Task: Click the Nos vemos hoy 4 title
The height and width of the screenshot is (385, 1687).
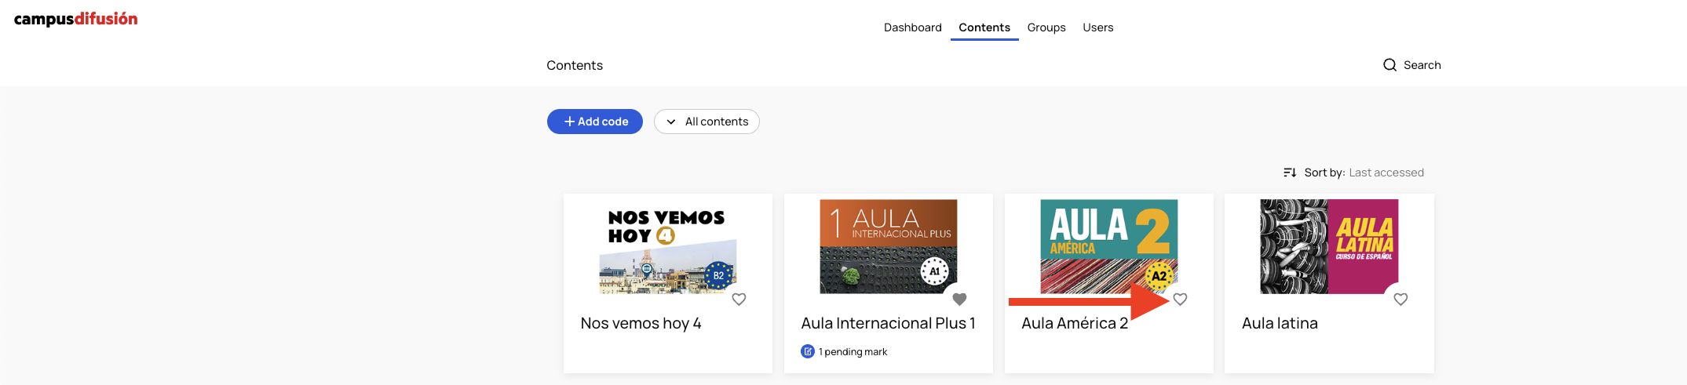Action: tap(641, 323)
